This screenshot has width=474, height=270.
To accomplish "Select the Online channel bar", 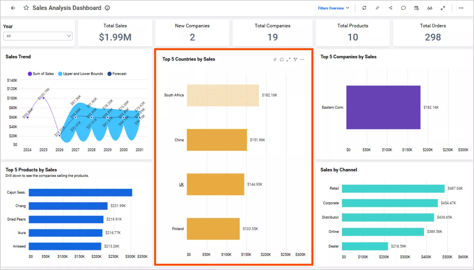I will pyautogui.click(x=383, y=232).
